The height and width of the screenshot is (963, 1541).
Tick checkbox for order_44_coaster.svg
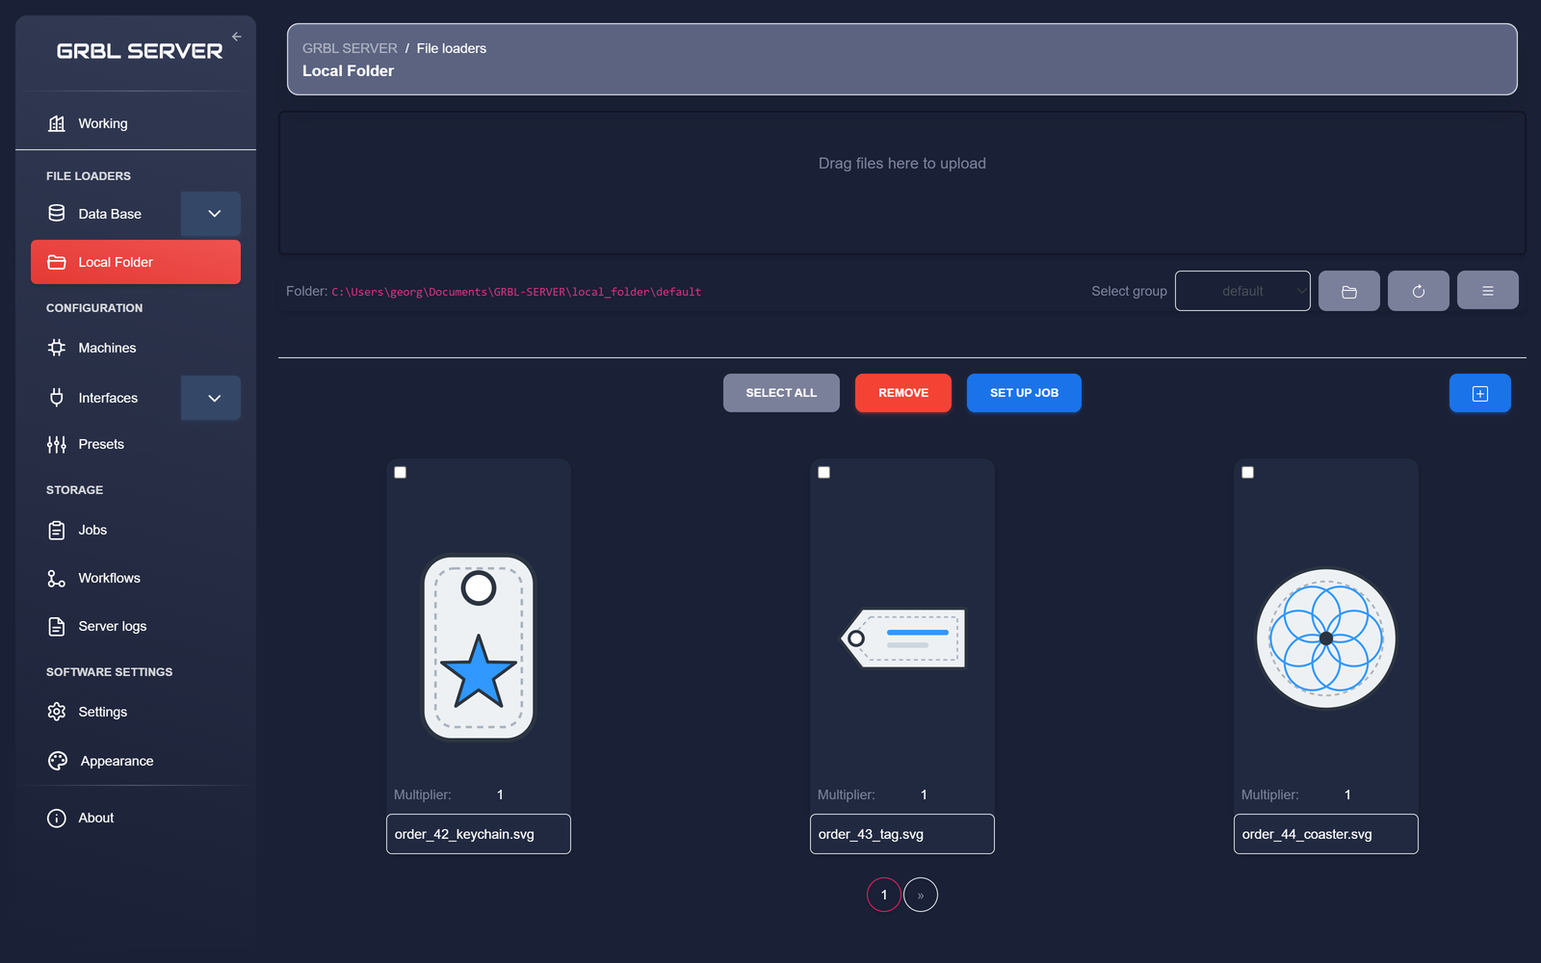1248,473
